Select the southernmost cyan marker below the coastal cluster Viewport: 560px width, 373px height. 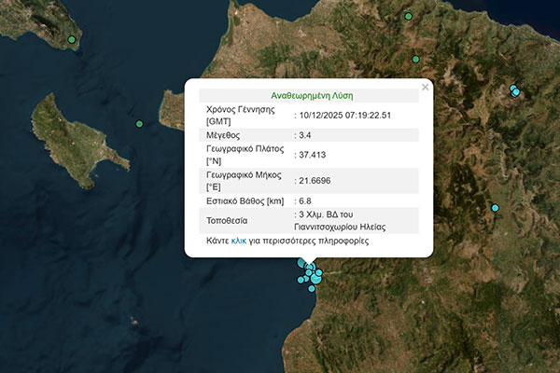(313, 288)
